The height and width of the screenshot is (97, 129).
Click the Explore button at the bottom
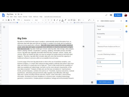pyautogui.click(x=92, y=82)
